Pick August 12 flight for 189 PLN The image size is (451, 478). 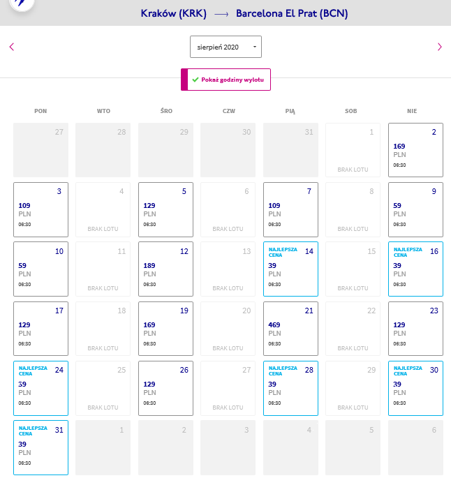tap(165, 269)
